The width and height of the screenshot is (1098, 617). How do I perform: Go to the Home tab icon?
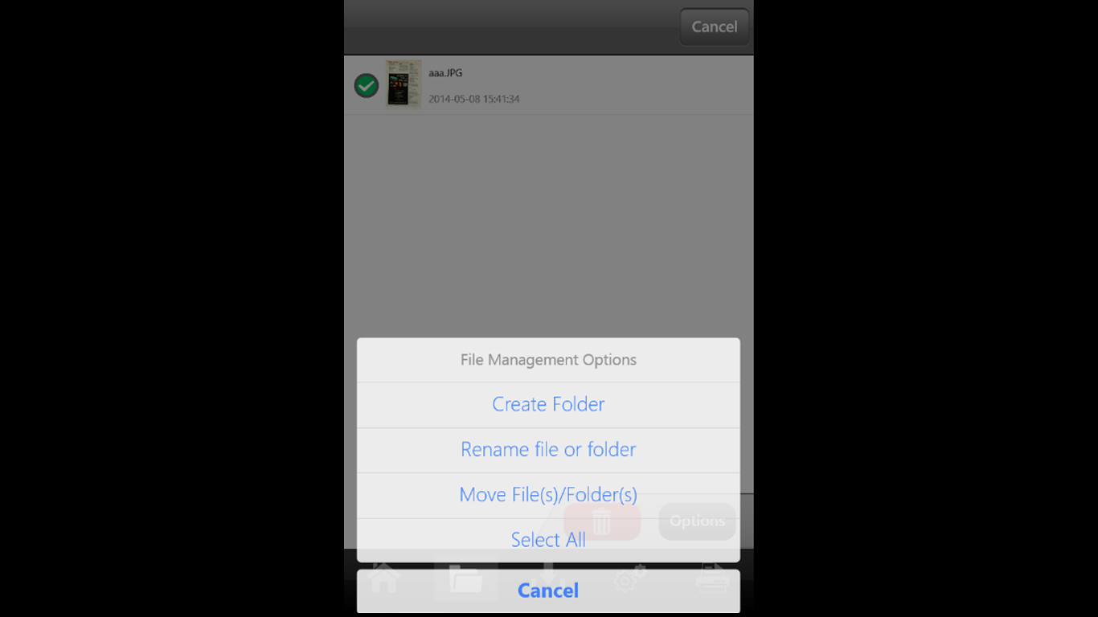(x=384, y=576)
